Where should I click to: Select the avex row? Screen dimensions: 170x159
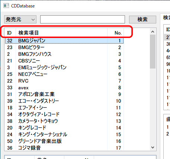pos(64,88)
